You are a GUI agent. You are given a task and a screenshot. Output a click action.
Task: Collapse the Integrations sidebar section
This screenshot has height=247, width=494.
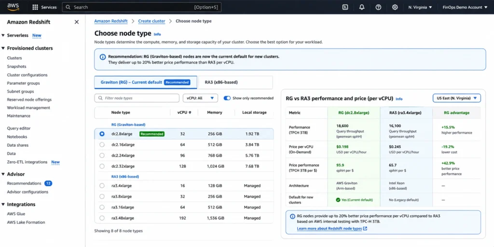point(3,204)
